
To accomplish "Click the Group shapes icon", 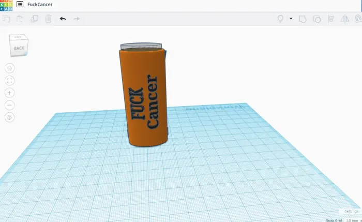I will 303,19.
